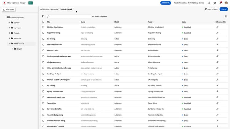Viewport: 230px width, 129px height.
Task: View notifications bell icon
Action: tap(220, 3)
